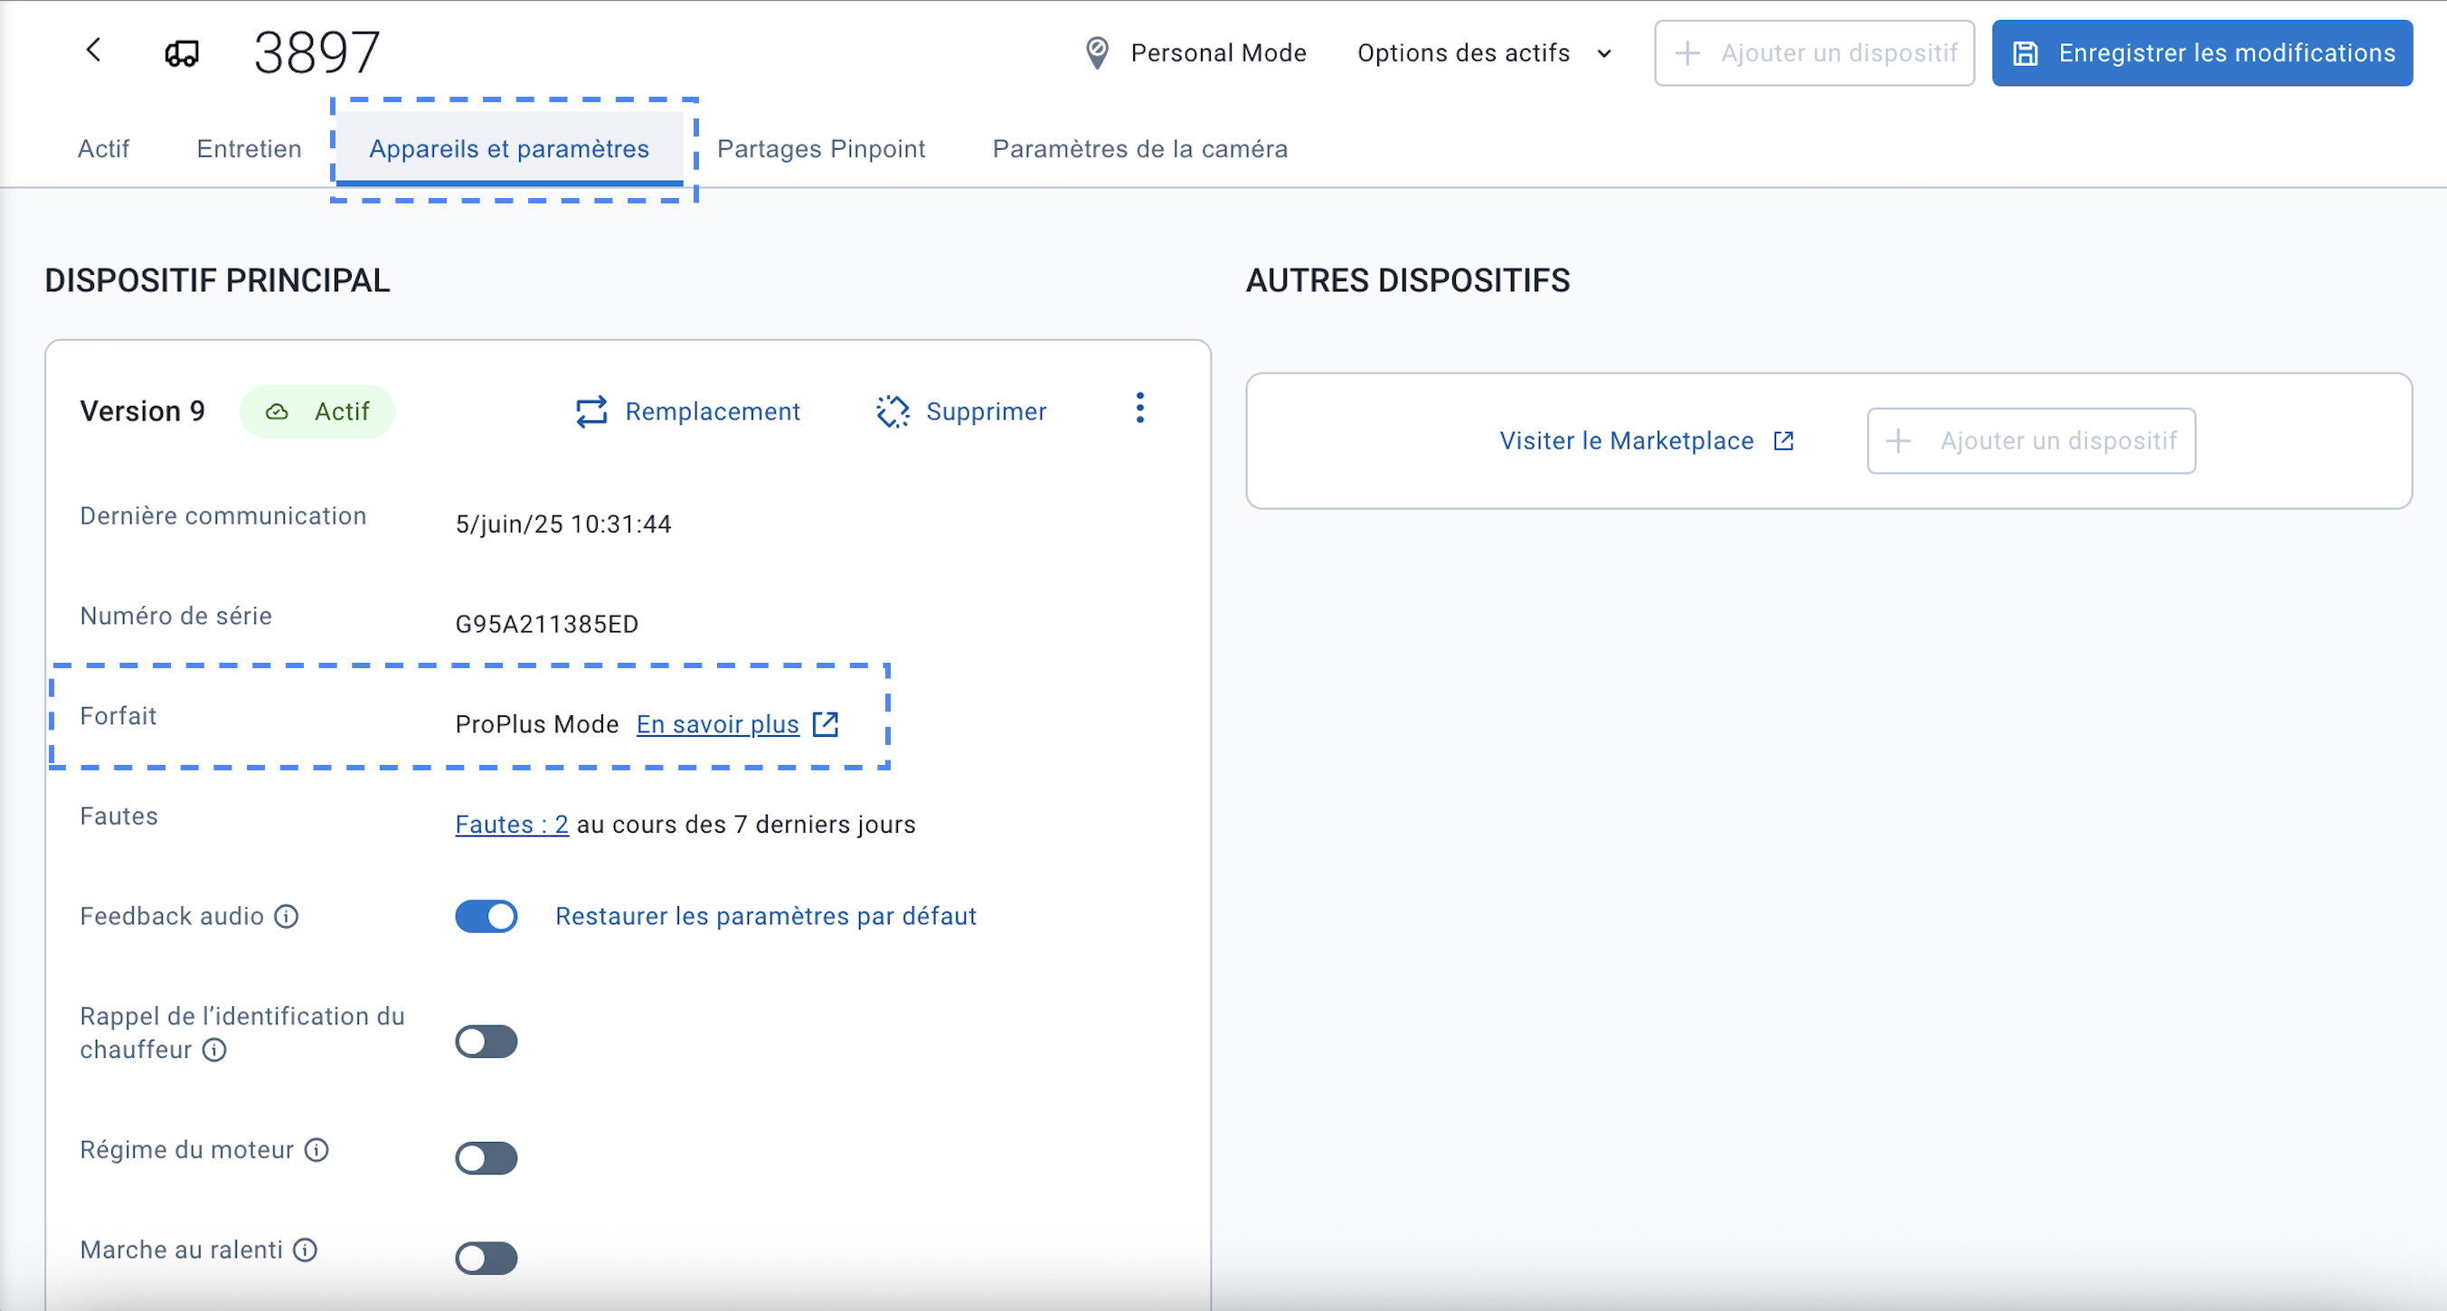Open the Entretien tab

click(x=249, y=149)
